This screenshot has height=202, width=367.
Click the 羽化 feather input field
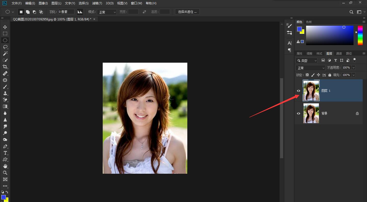tap(66, 12)
